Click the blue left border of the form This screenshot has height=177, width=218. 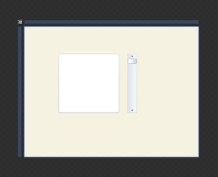tap(24, 92)
